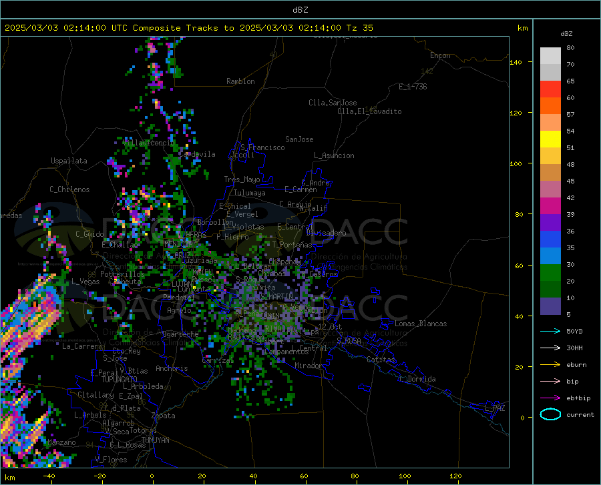Click the Lomas_Blancas map label
This screenshot has width=601, height=485.
(421, 324)
